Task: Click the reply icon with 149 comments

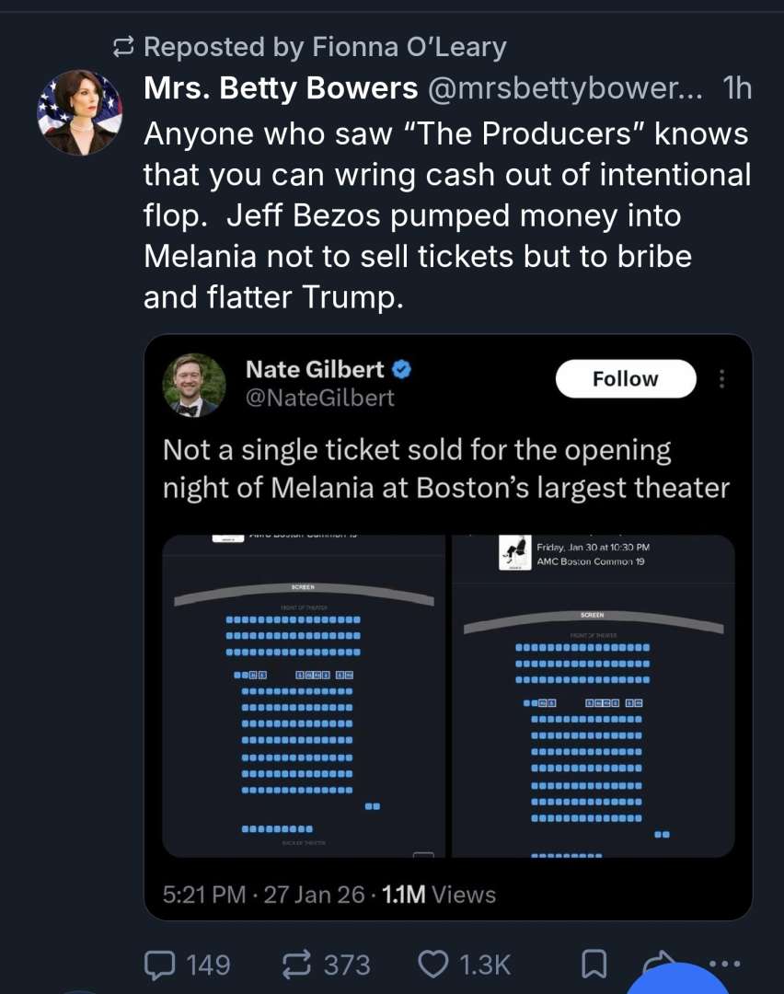Action: (x=163, y=964)
